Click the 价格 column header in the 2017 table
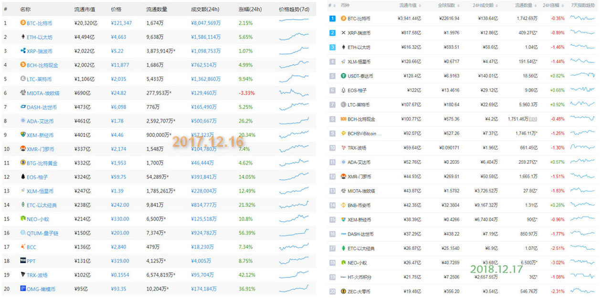602x298 pixels. (116, 10)
